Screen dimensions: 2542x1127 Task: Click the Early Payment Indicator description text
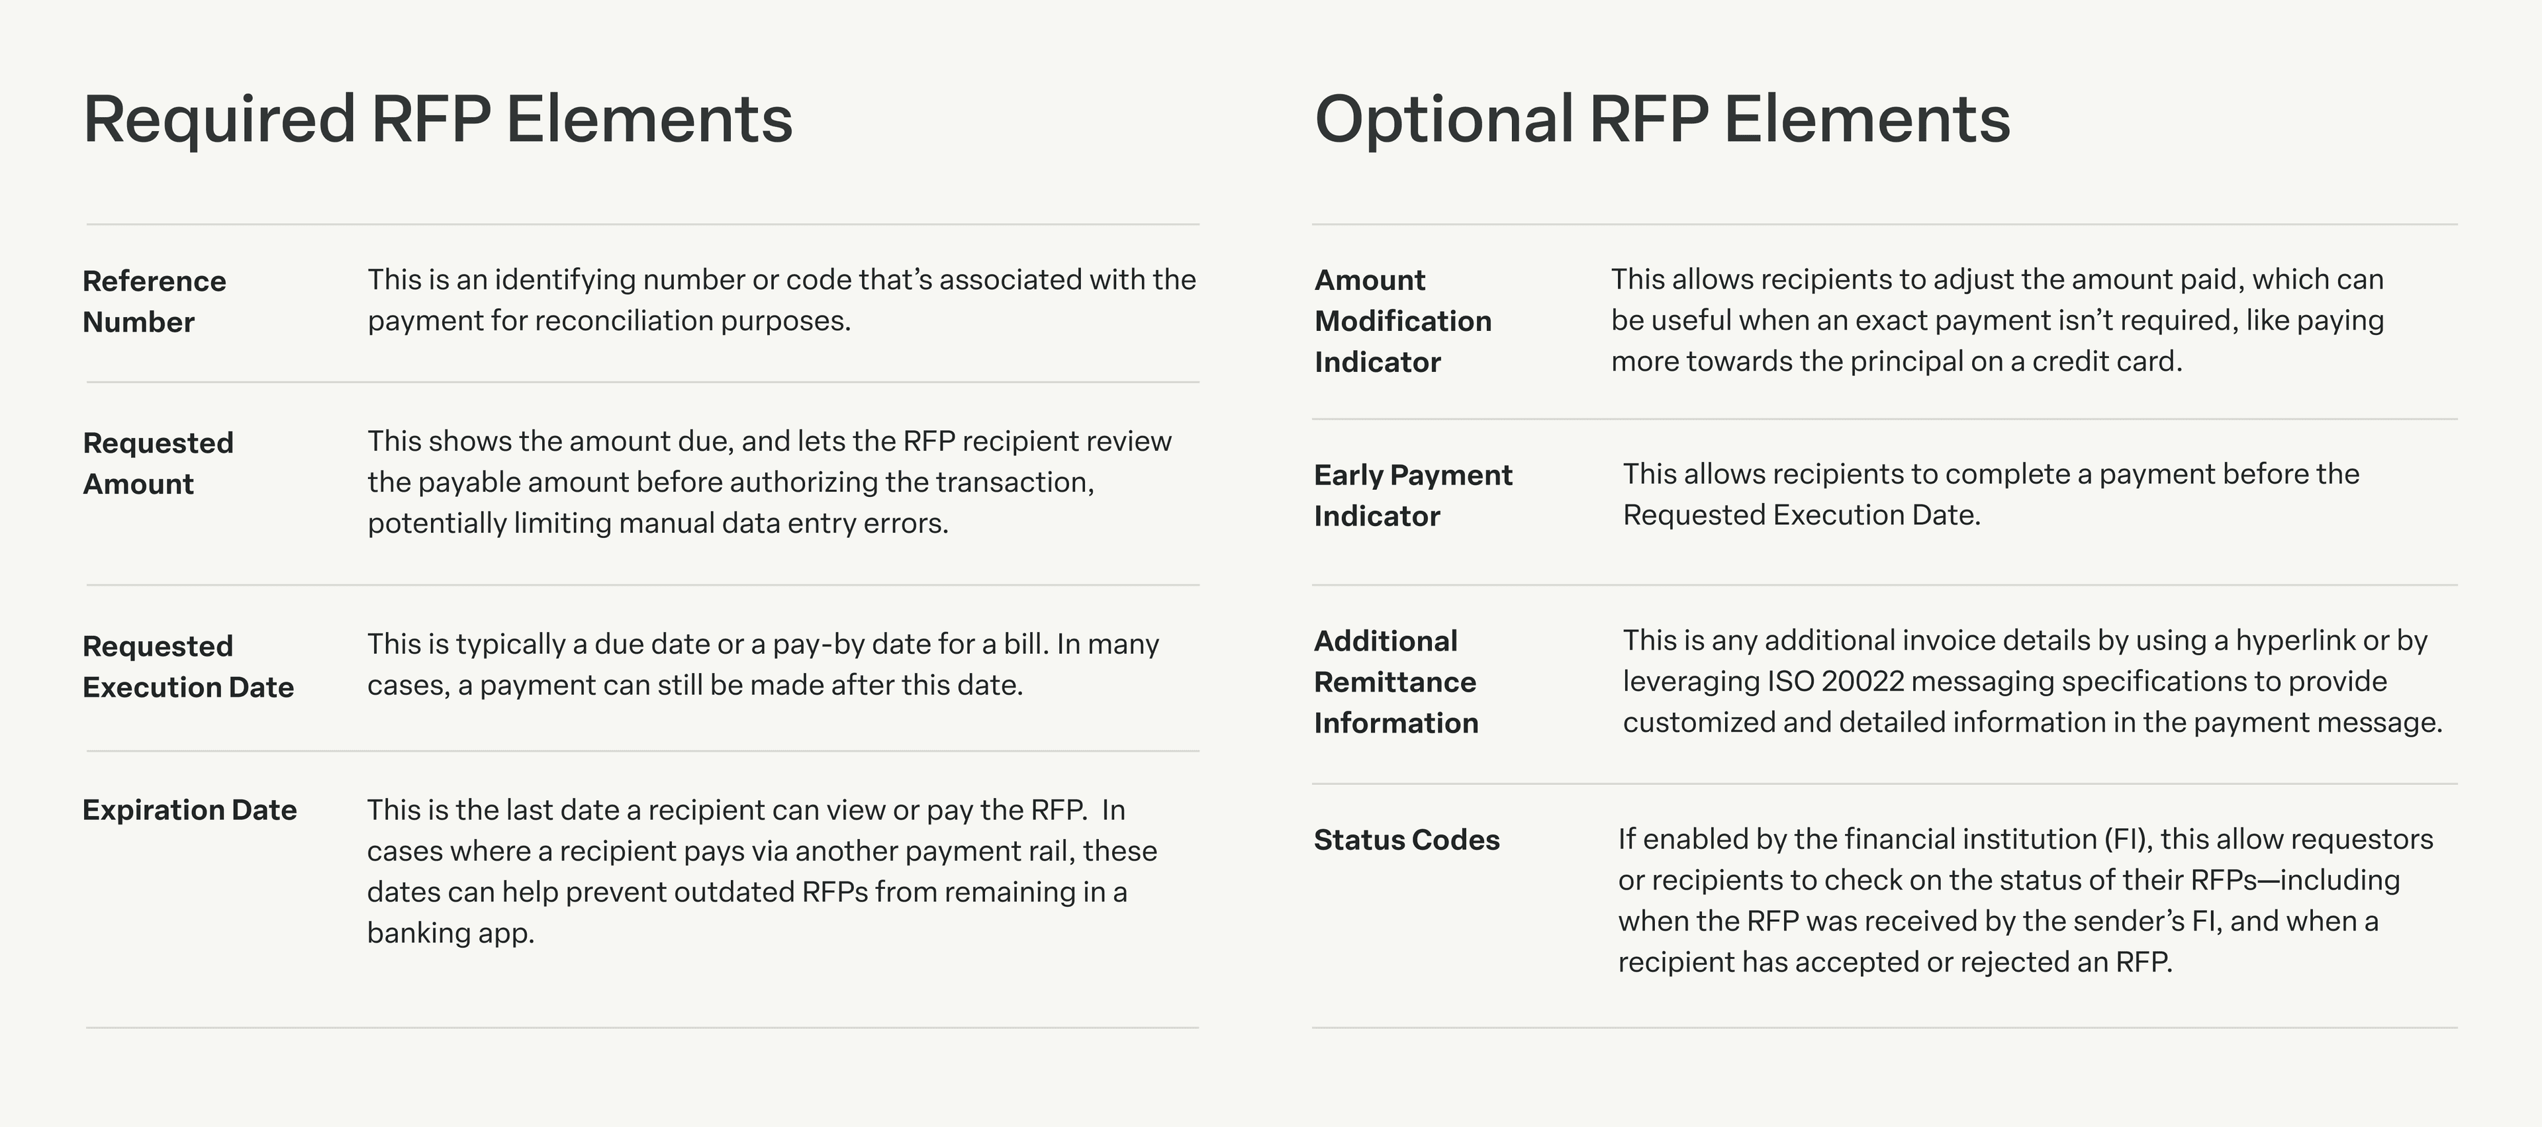1989,494
